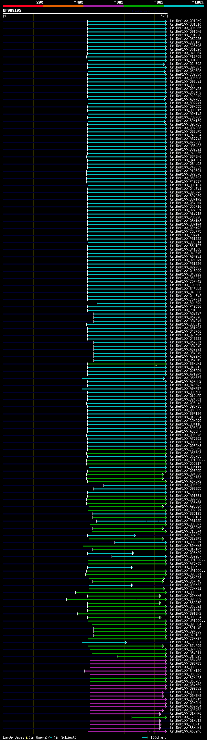Select the label UniRef100_C6FAU7

(186, 642)
